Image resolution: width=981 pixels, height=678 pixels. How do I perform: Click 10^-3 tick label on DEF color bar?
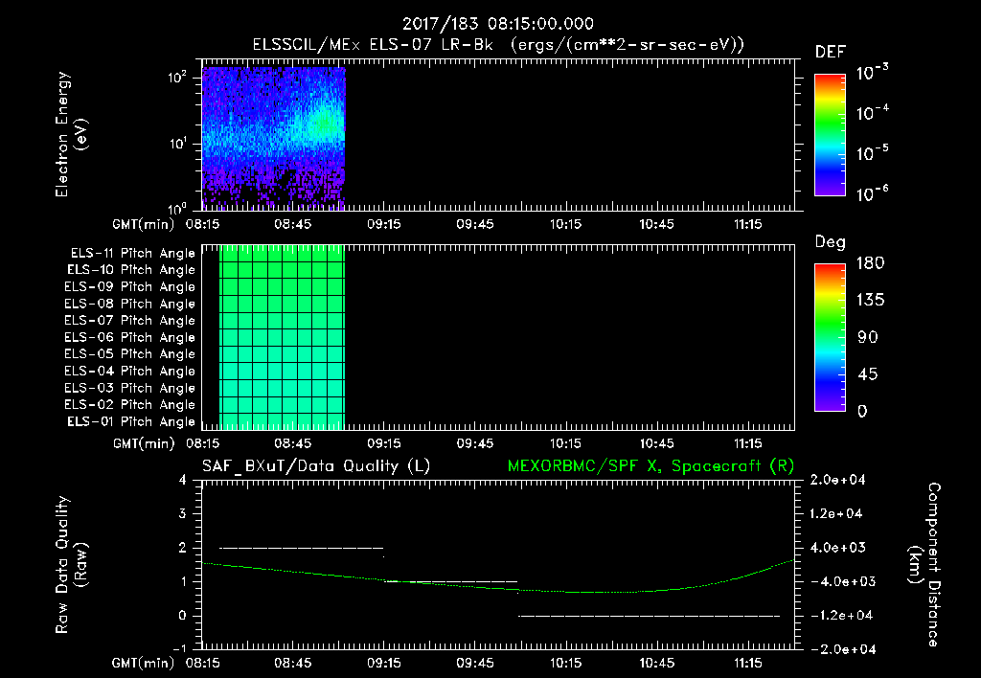coord(872,73)
